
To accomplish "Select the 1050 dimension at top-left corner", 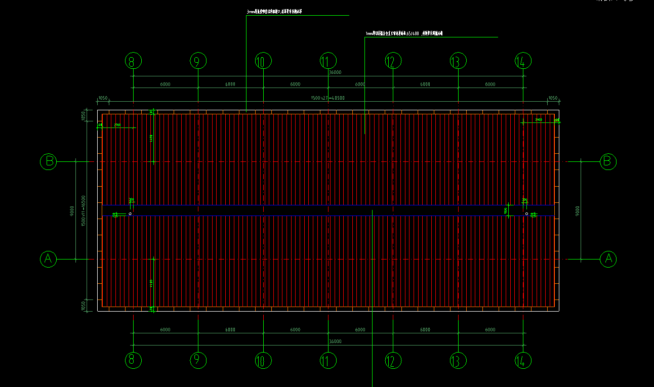I will [x=103, y=98].
